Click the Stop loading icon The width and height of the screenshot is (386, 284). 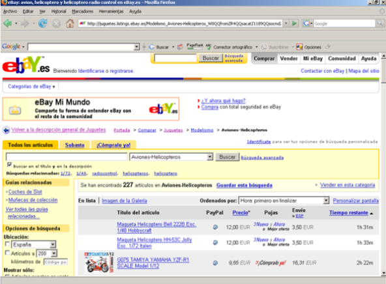56,24
